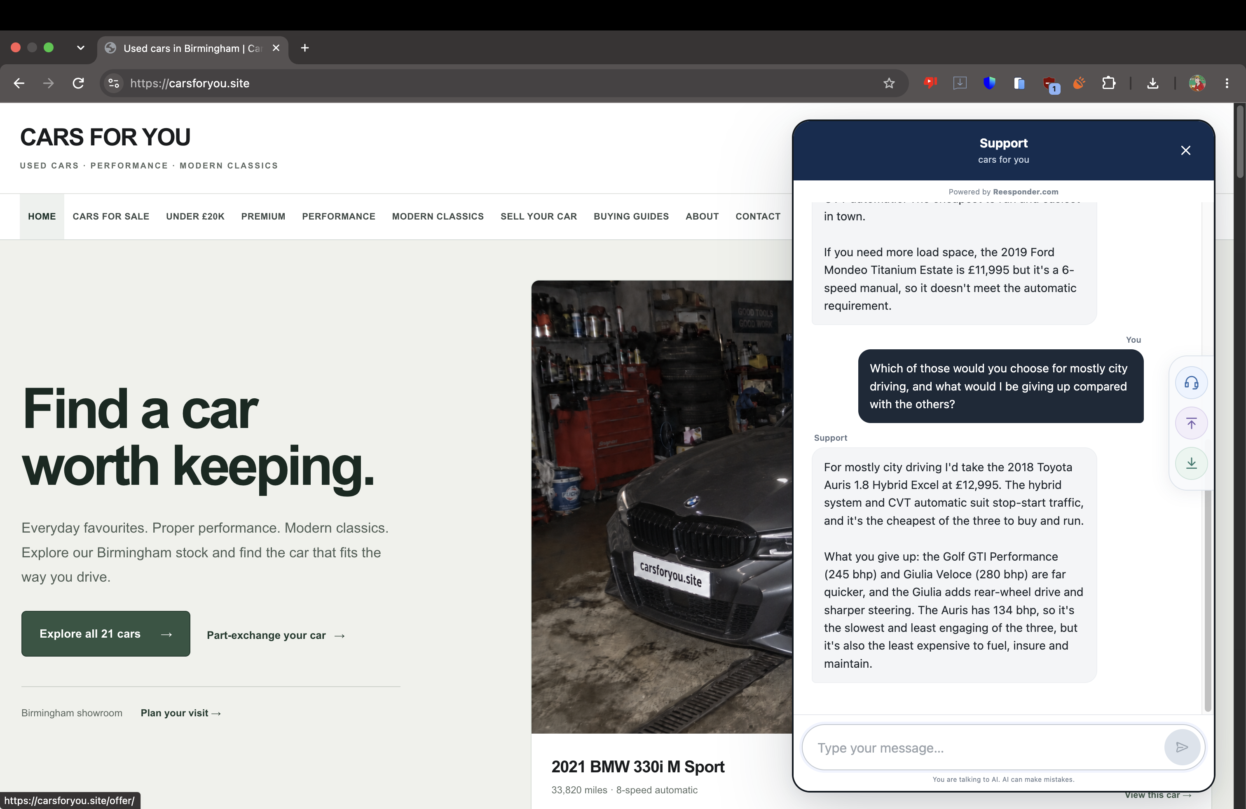Close the Used cars in Birmingham tab
The width and height of the screenshot is (1246, 809).
[276, 48]
